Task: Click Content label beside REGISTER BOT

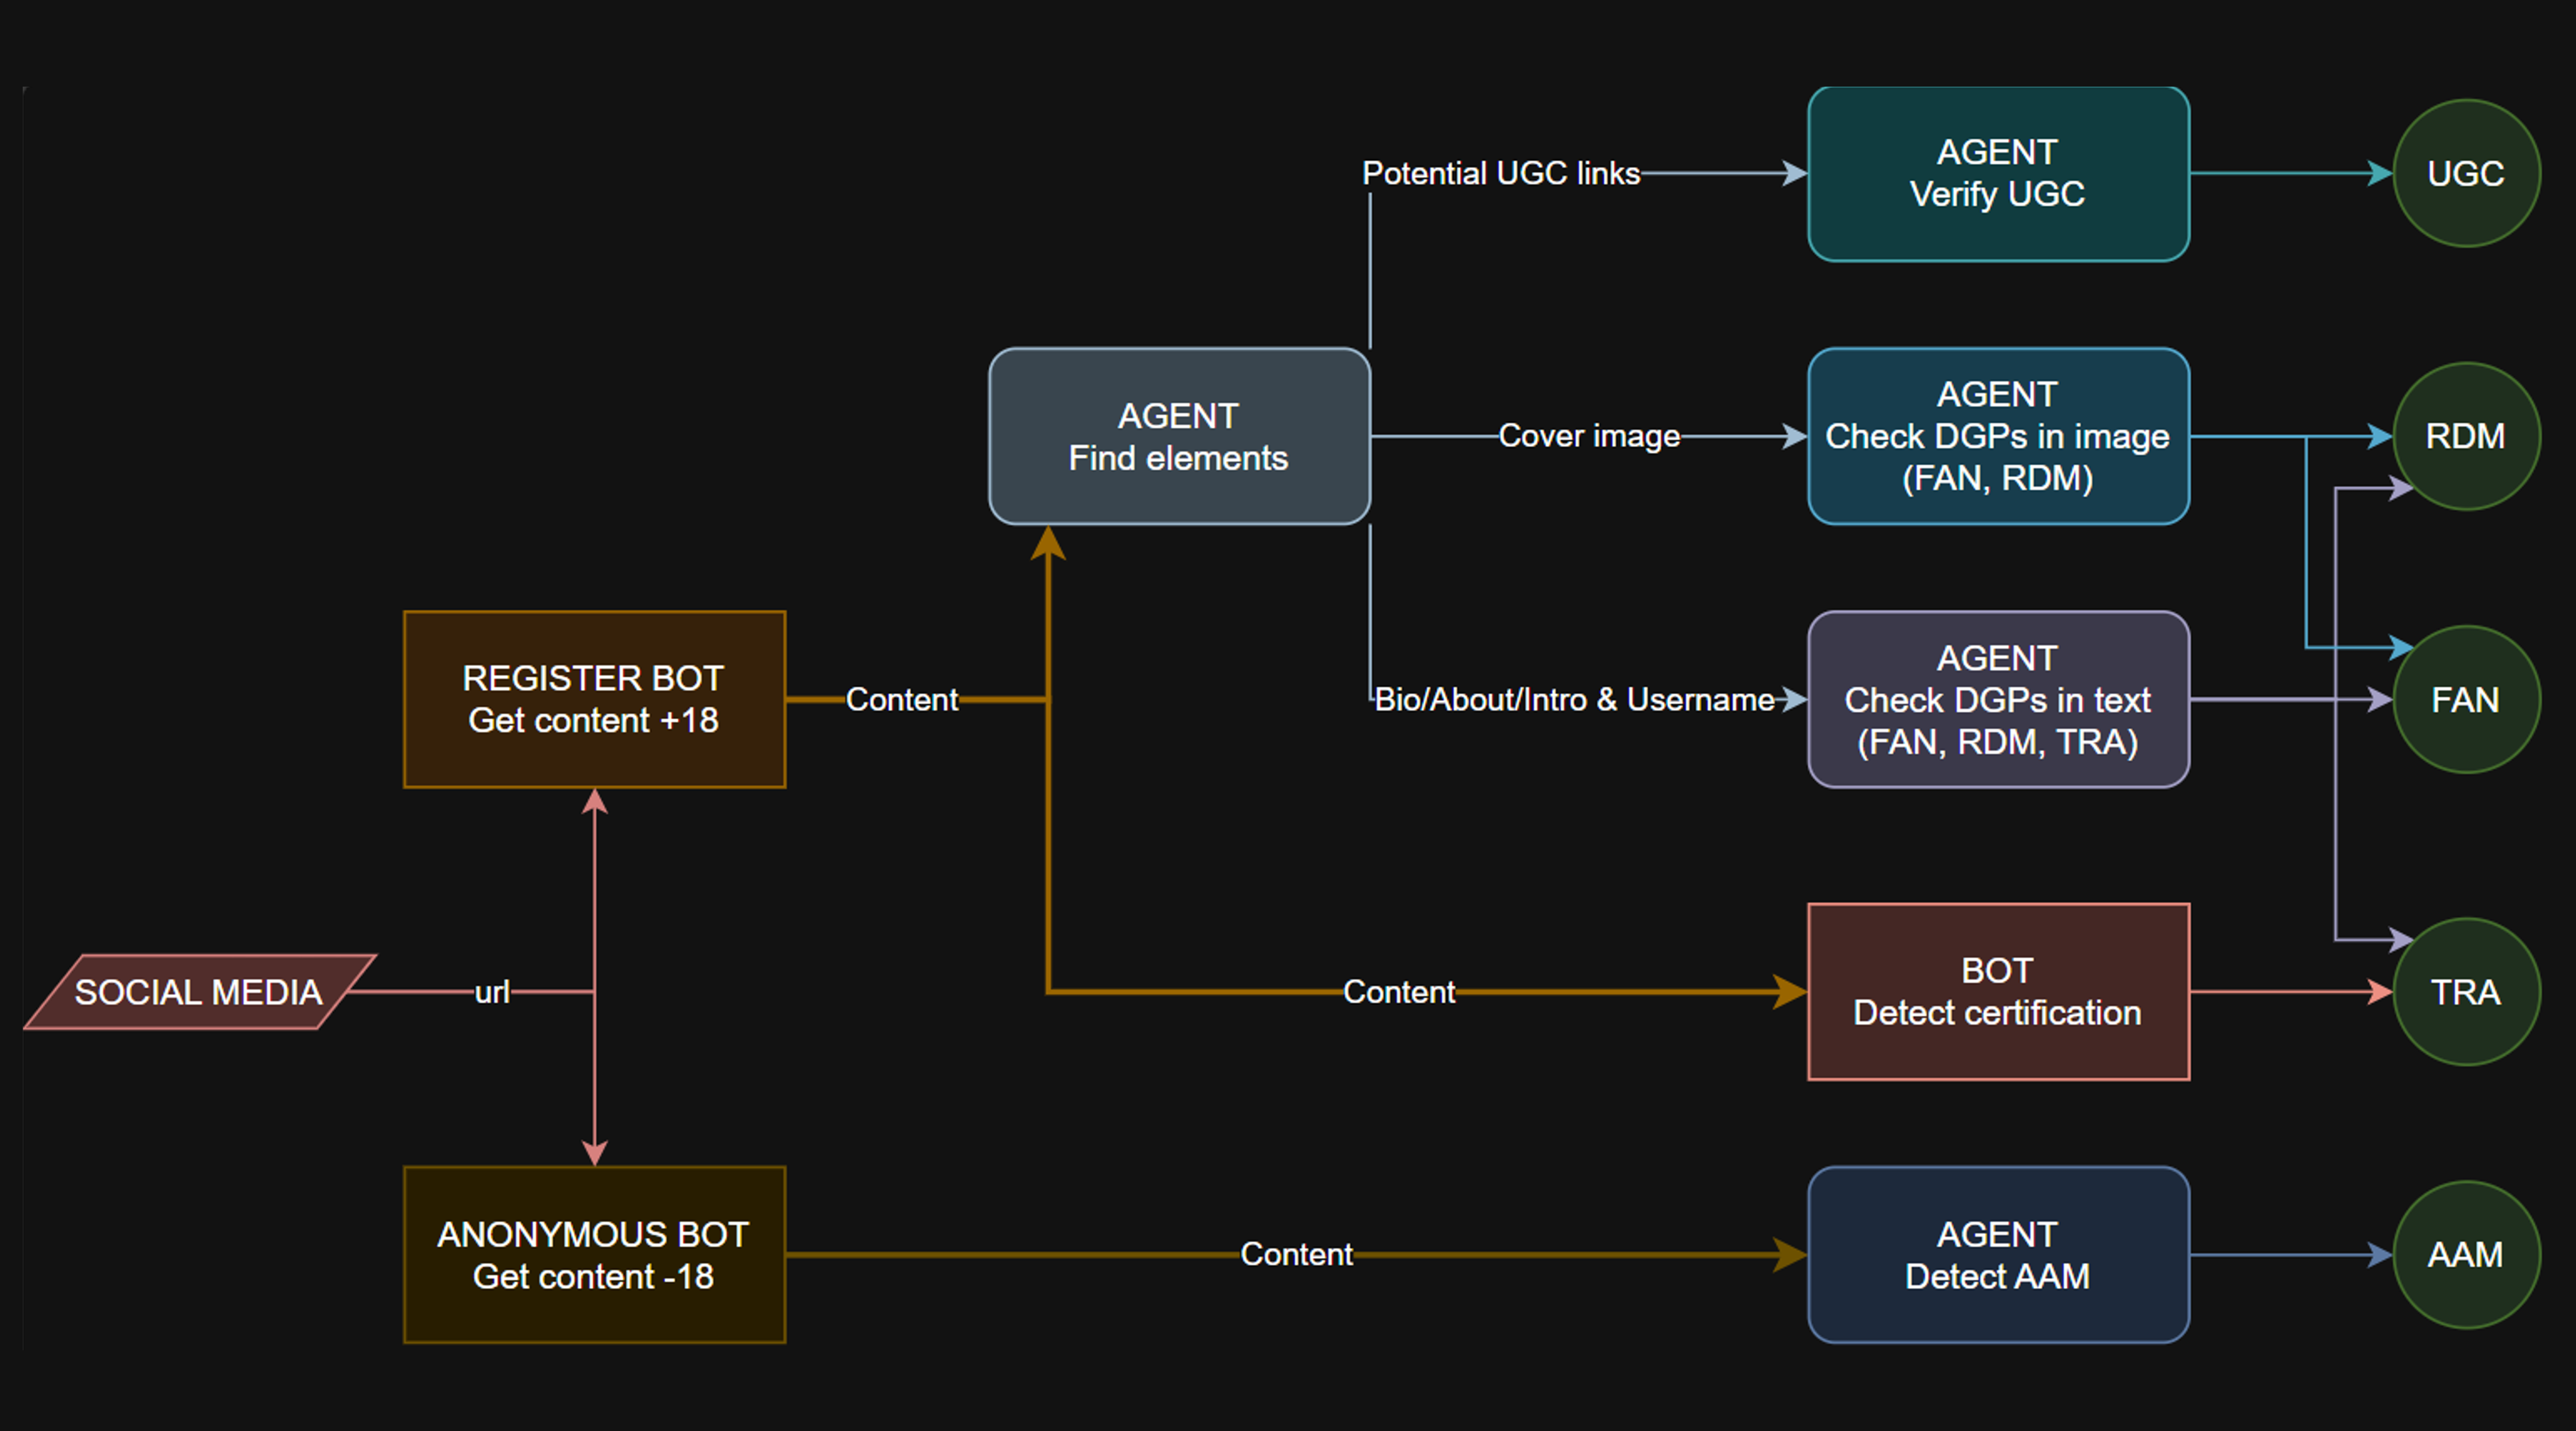Action: [901, 699]
